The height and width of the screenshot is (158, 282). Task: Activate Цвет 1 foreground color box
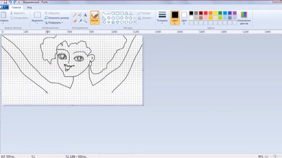[x=175, y=18]
